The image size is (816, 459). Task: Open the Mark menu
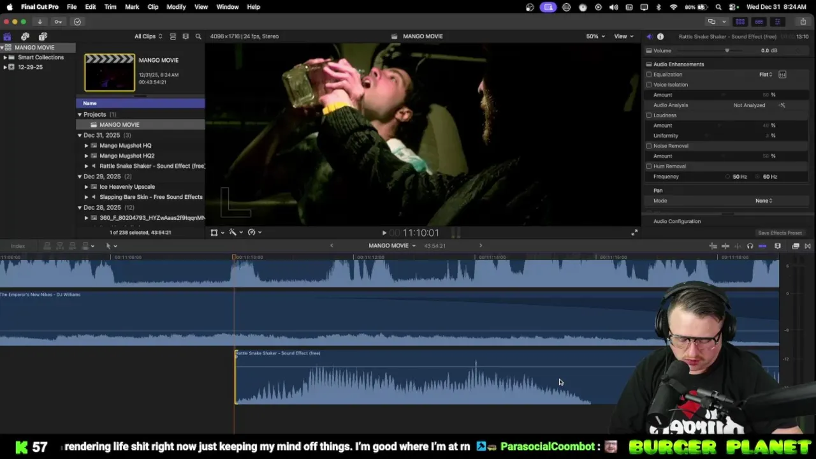[x=132, y=7]
